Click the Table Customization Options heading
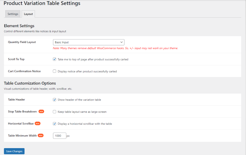 coord(30,83)
